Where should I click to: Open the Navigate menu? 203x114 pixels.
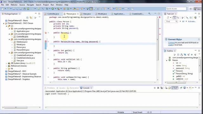30,5
